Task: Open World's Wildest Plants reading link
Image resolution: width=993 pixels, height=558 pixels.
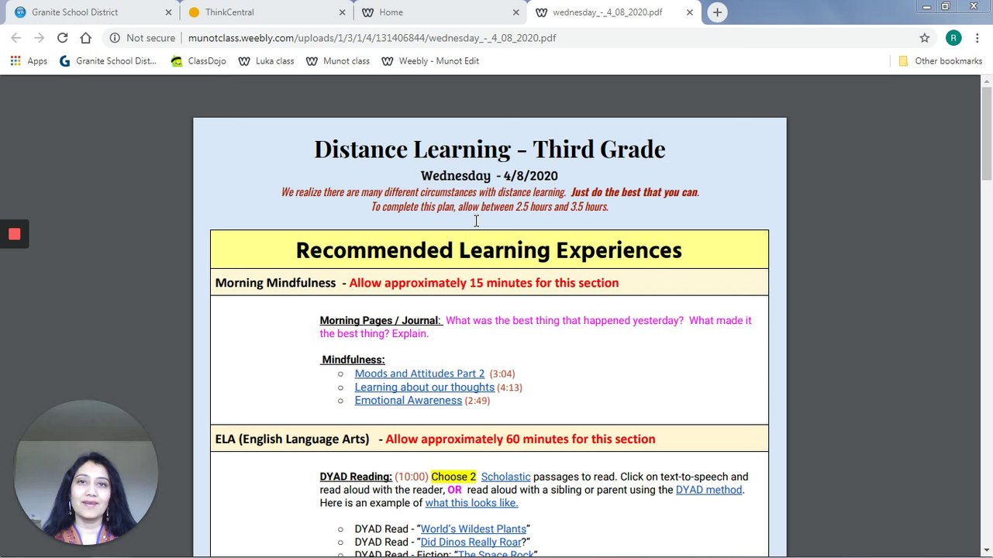Action: pos(473,529)
